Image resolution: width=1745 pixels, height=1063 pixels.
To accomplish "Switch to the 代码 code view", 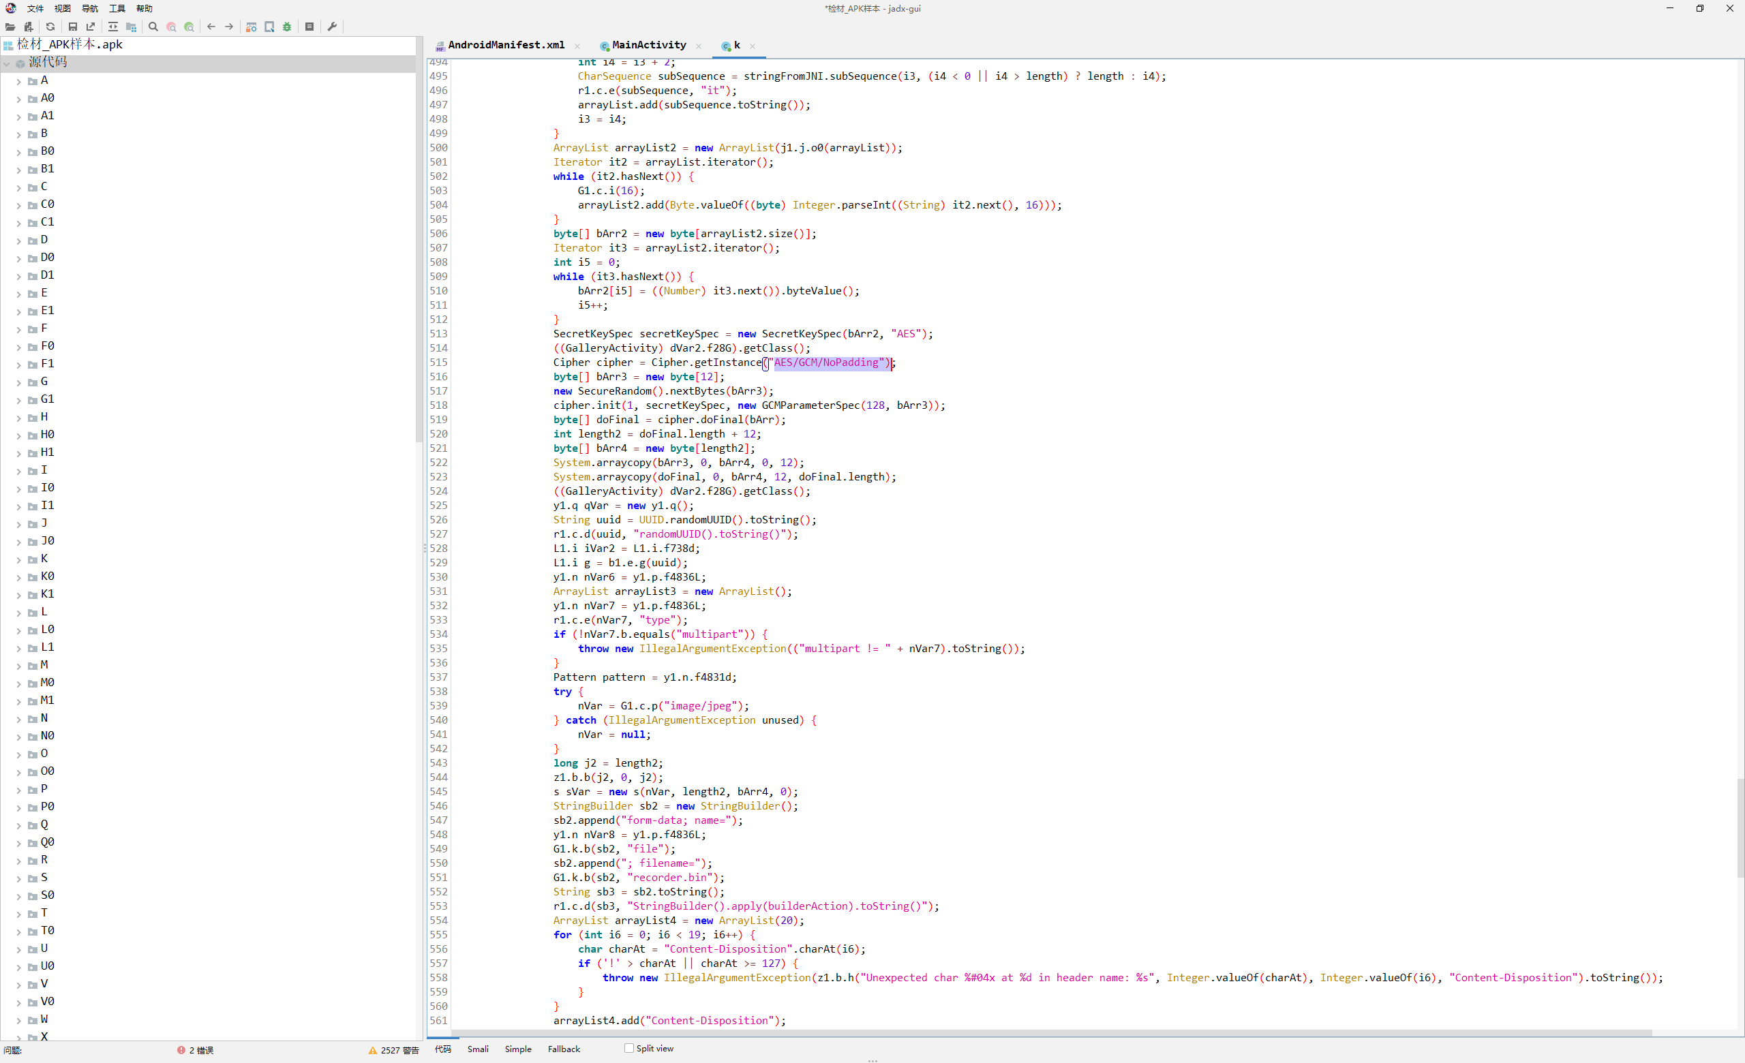I will click(442, 1049).
